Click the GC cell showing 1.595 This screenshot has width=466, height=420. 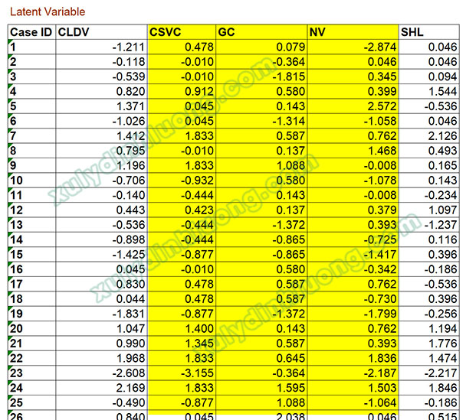tap(261, 388)
